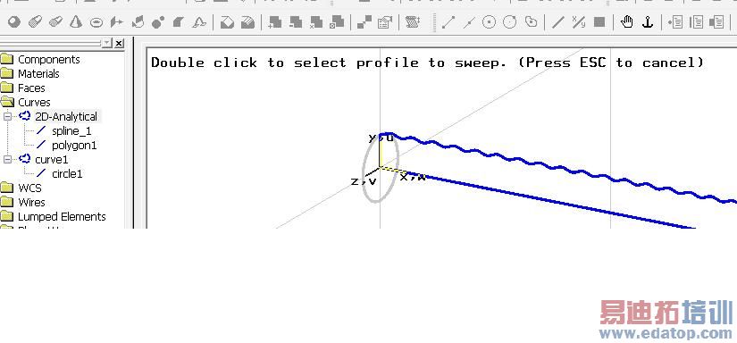Choose the extrude tool icon
The height and width of the screenshot is (343, 737).
pyautogui.click(x=117, y=22)
